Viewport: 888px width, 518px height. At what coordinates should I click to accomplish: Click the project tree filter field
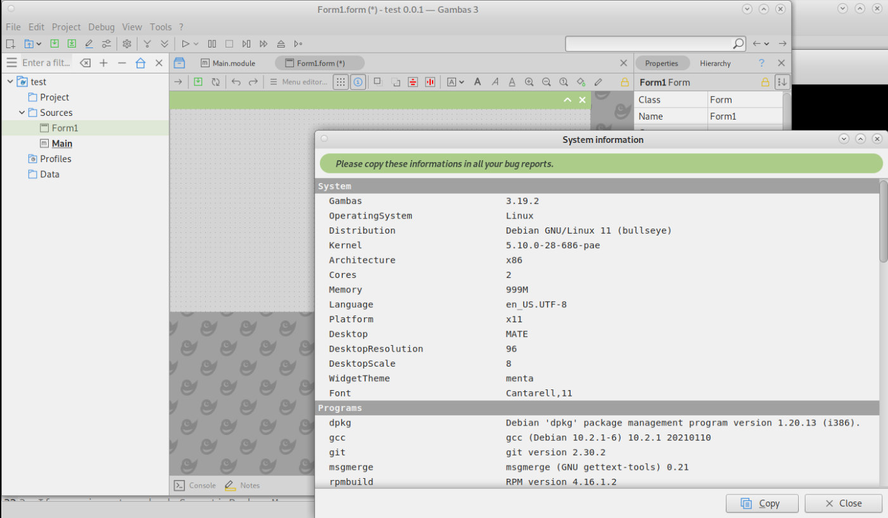[46, 63]
